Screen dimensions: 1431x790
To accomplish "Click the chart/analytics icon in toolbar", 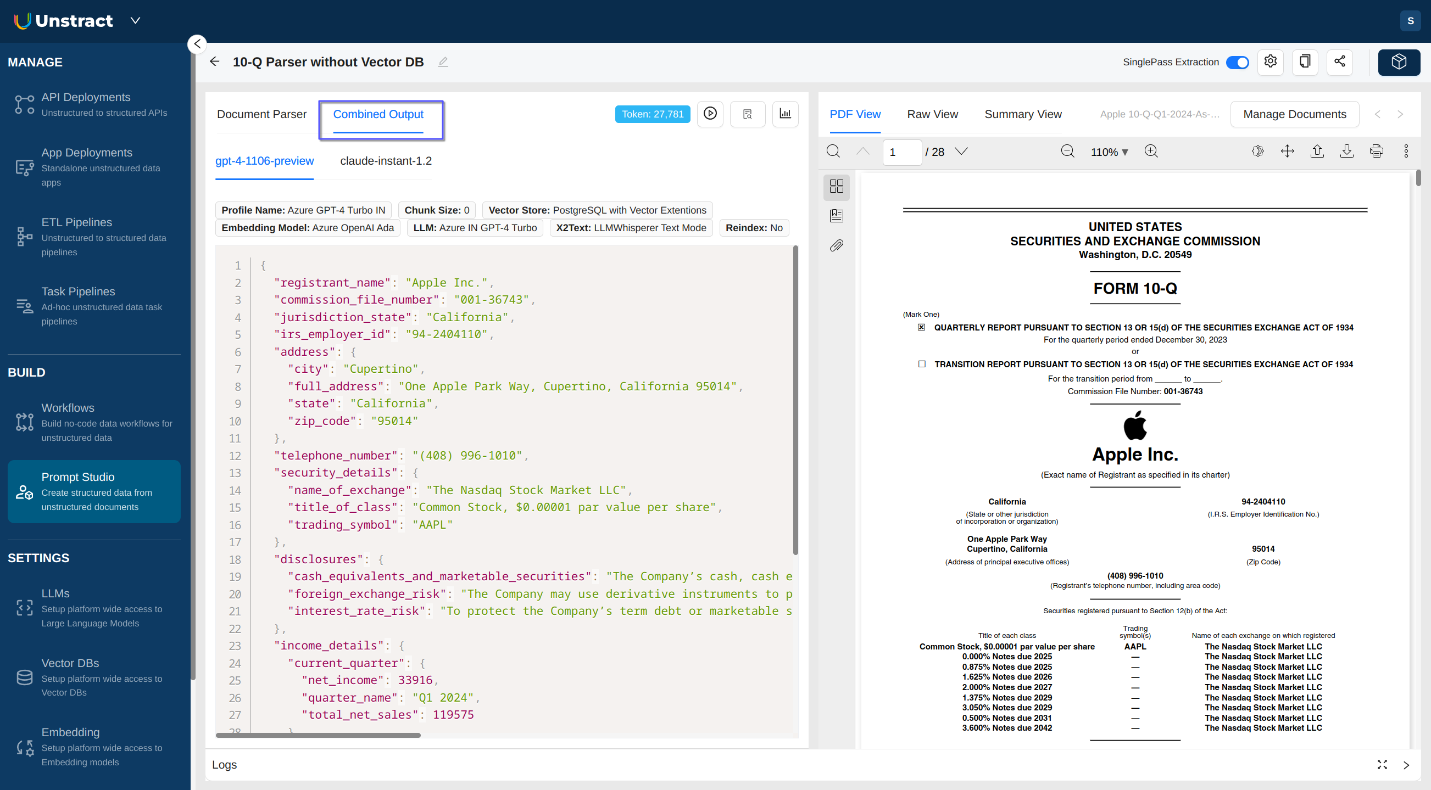I will [x=786, y=114].
